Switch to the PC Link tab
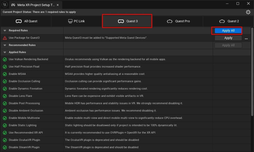This screenshot has width=254, height=152. (76, 21)
